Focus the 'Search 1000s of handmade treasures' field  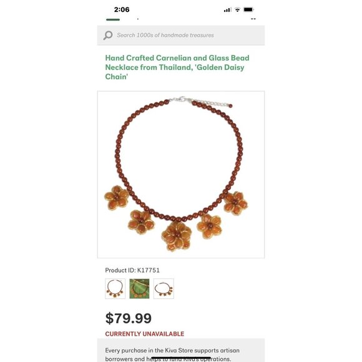tap(181, 36)
